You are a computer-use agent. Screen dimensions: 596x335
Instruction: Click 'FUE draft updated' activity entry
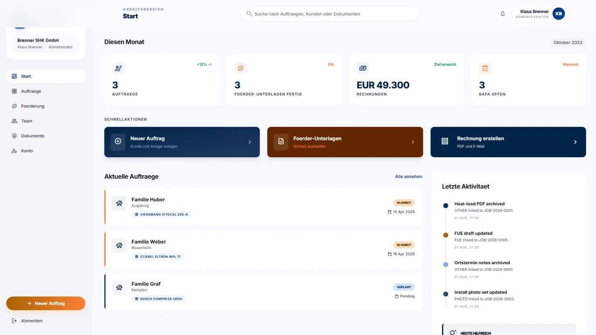coord(508,240)
